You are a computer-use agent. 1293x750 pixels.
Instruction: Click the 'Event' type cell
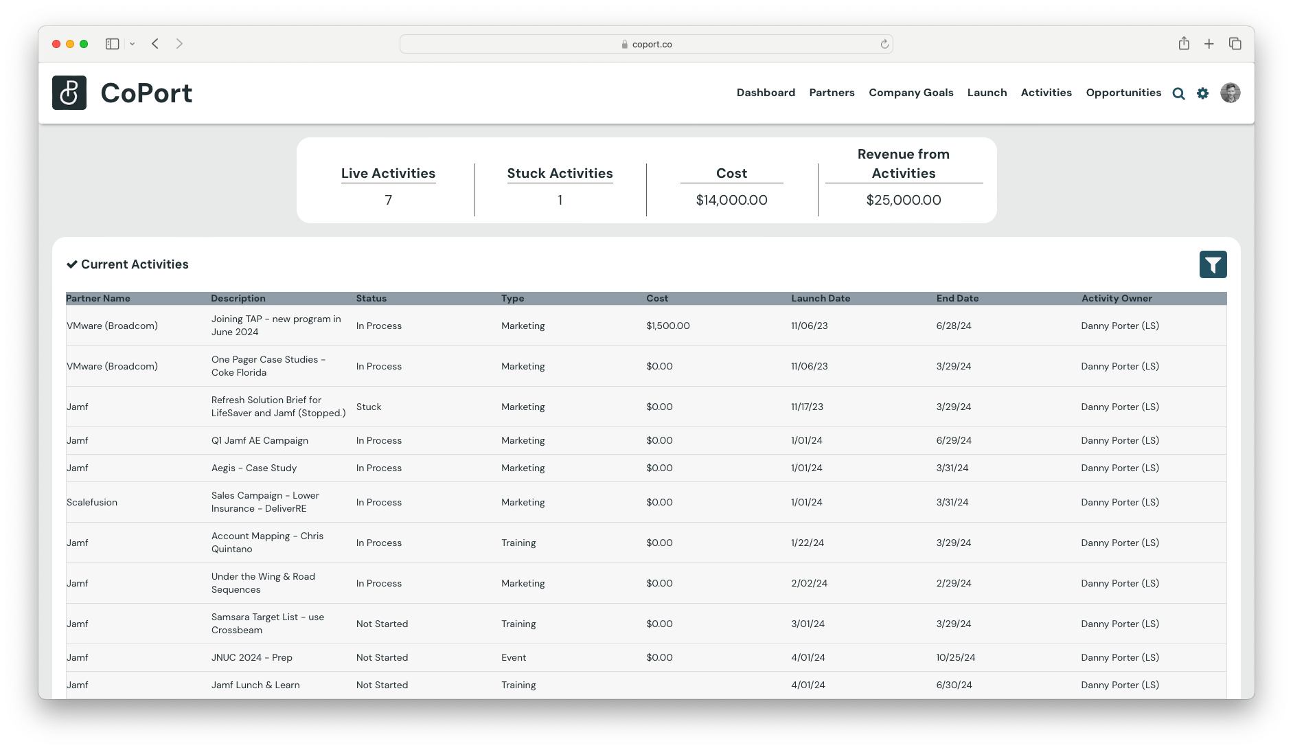(x=514, y=657)
